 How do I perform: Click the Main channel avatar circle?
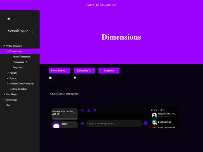[56, 126]
